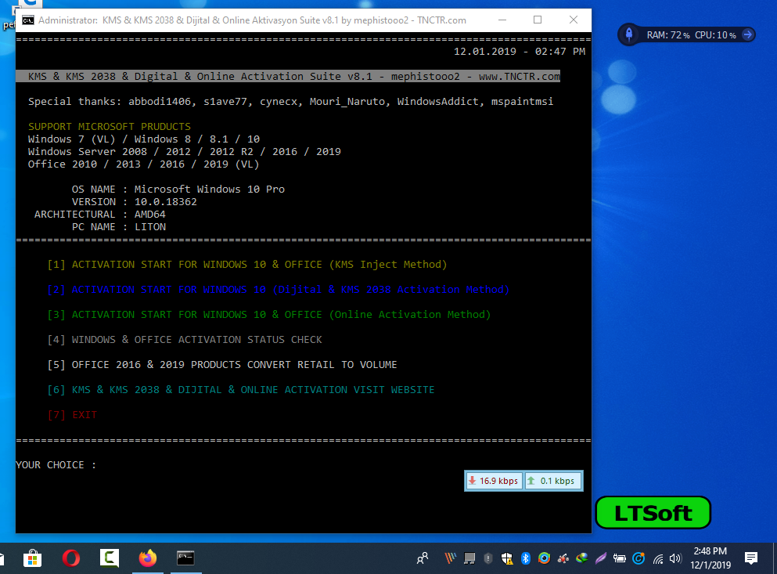Open the Bluetooth tray icon

click(526, 558)
